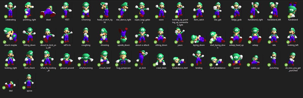Viewport: 303px width, 98px height.
Task: Click the upside_down file thumbnail
Action: coord(124,35)
